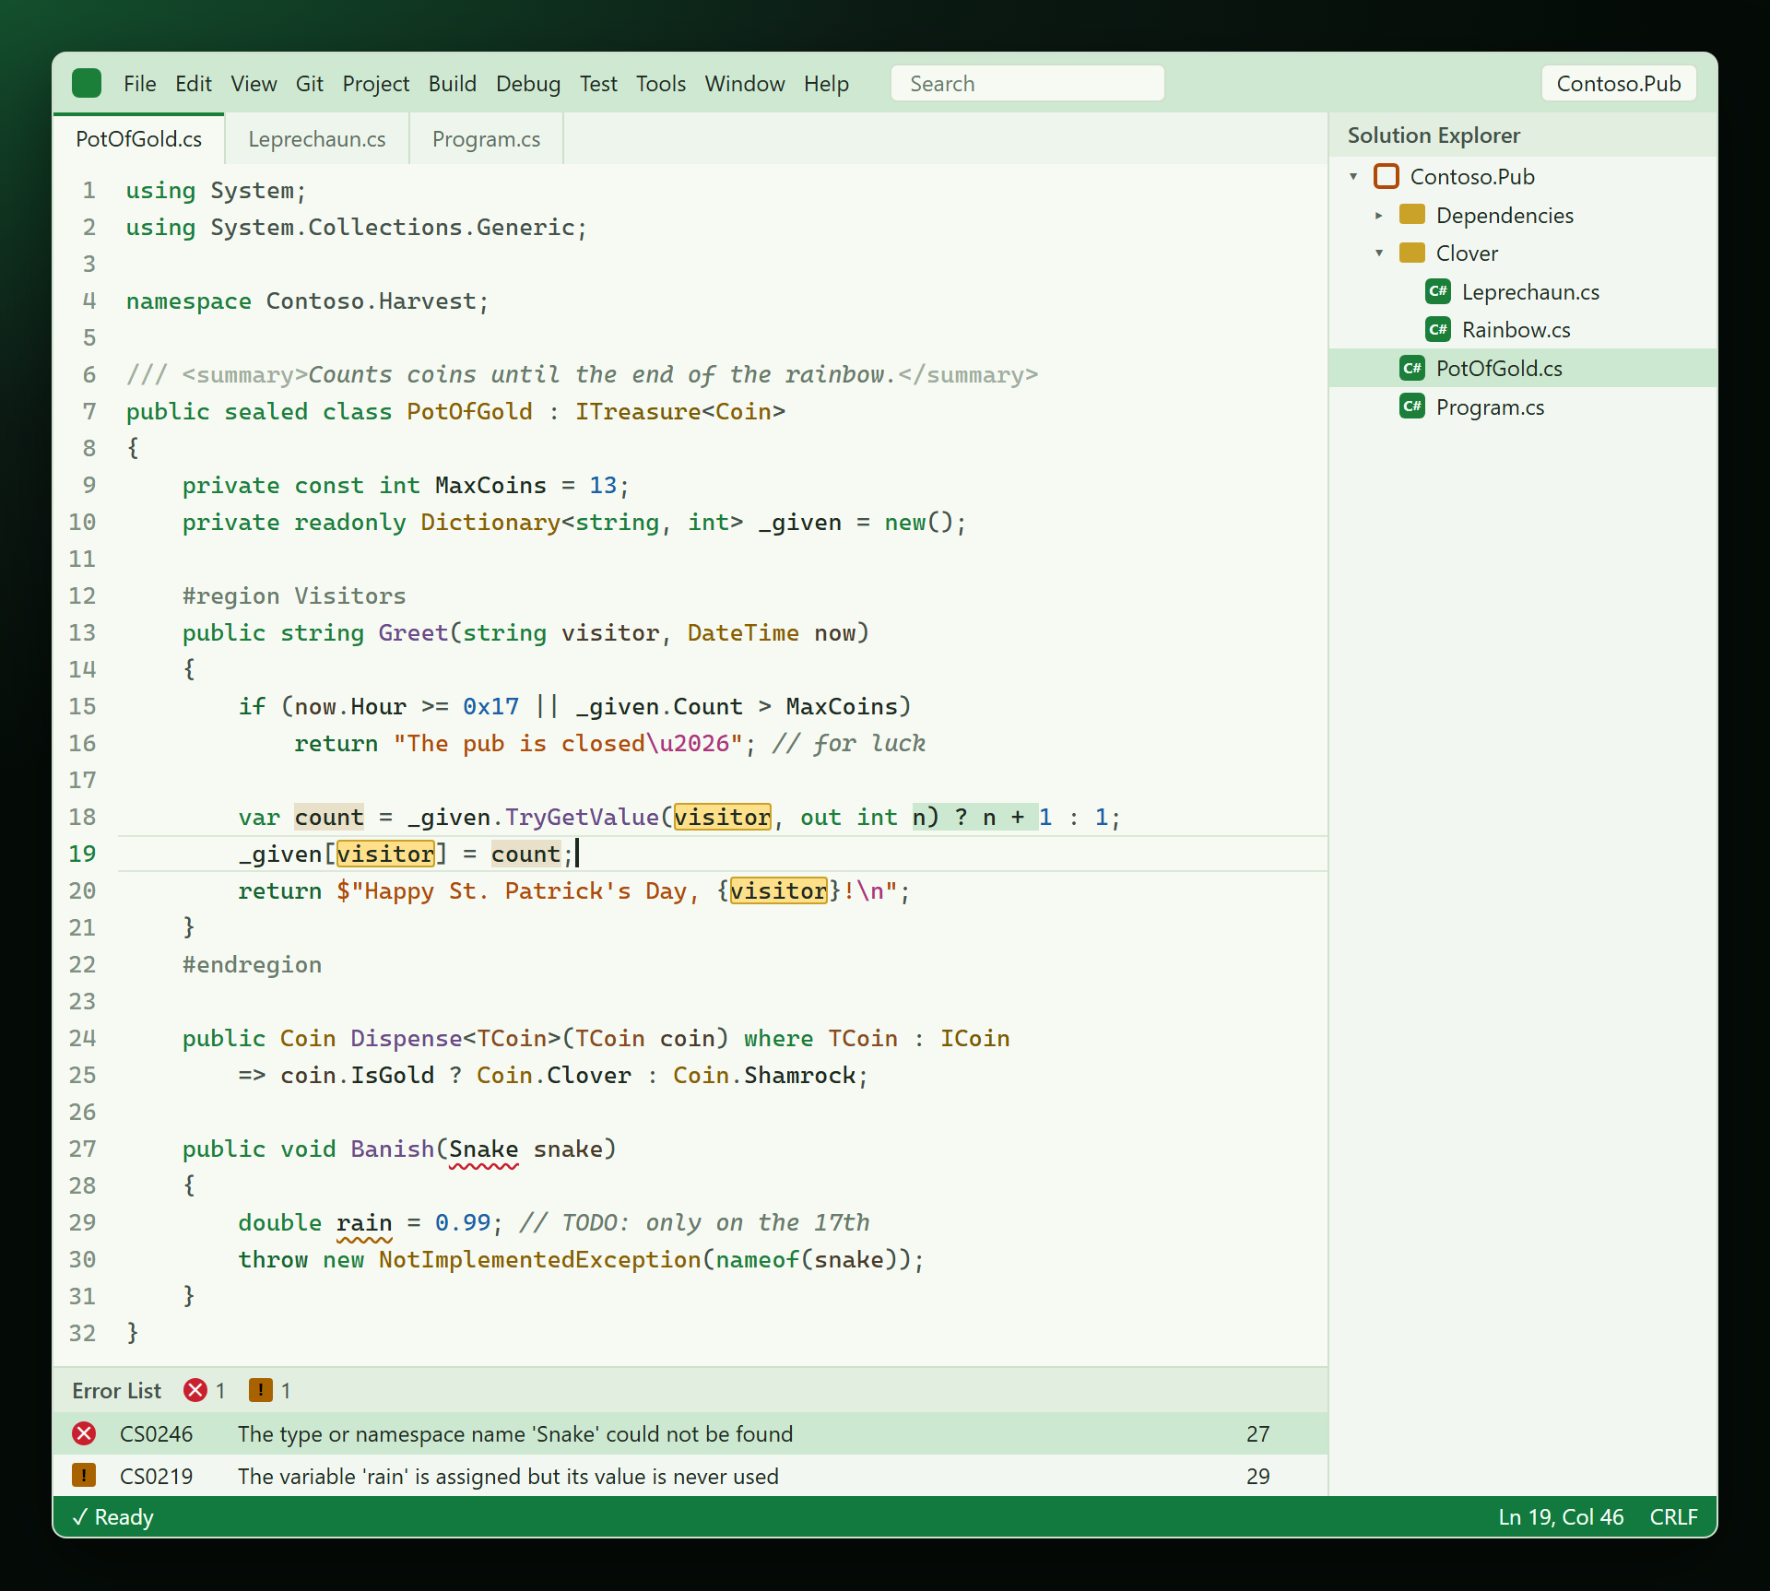Switch to the Leprechaun.cs editor tab
This screenshot has width=1770, height=1591.
(x=317, y=139)
